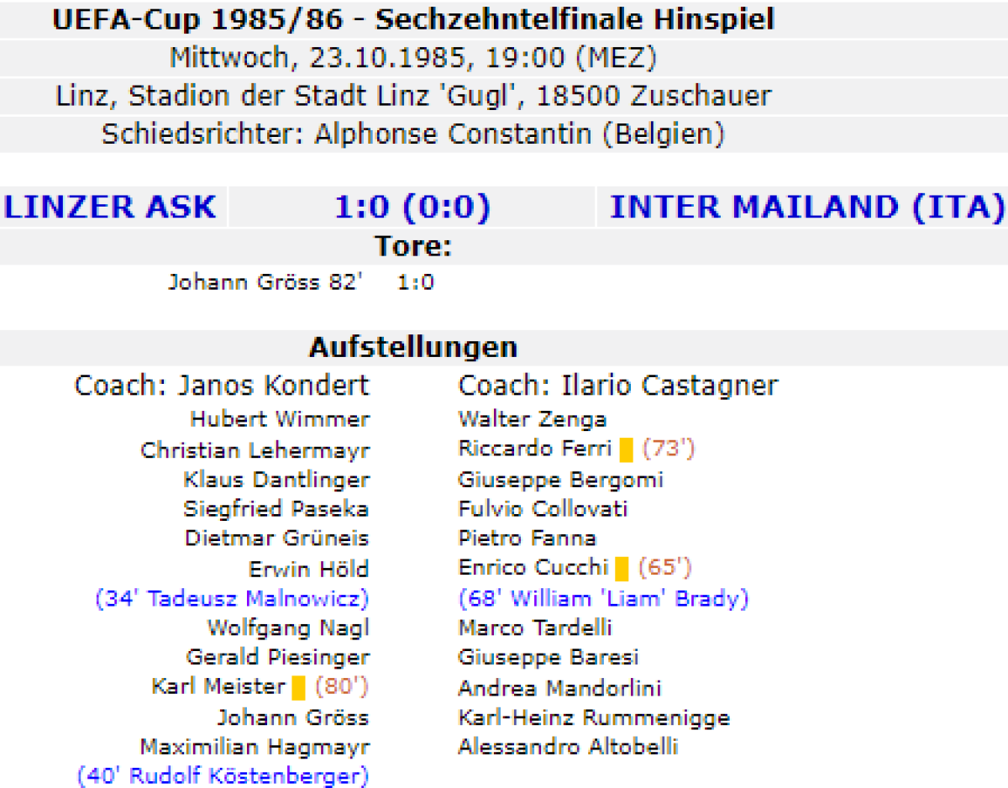This screenshot has width=1008, height=788.
Task: Click coach Ilario Castagner's name
Action: point(618,386)
